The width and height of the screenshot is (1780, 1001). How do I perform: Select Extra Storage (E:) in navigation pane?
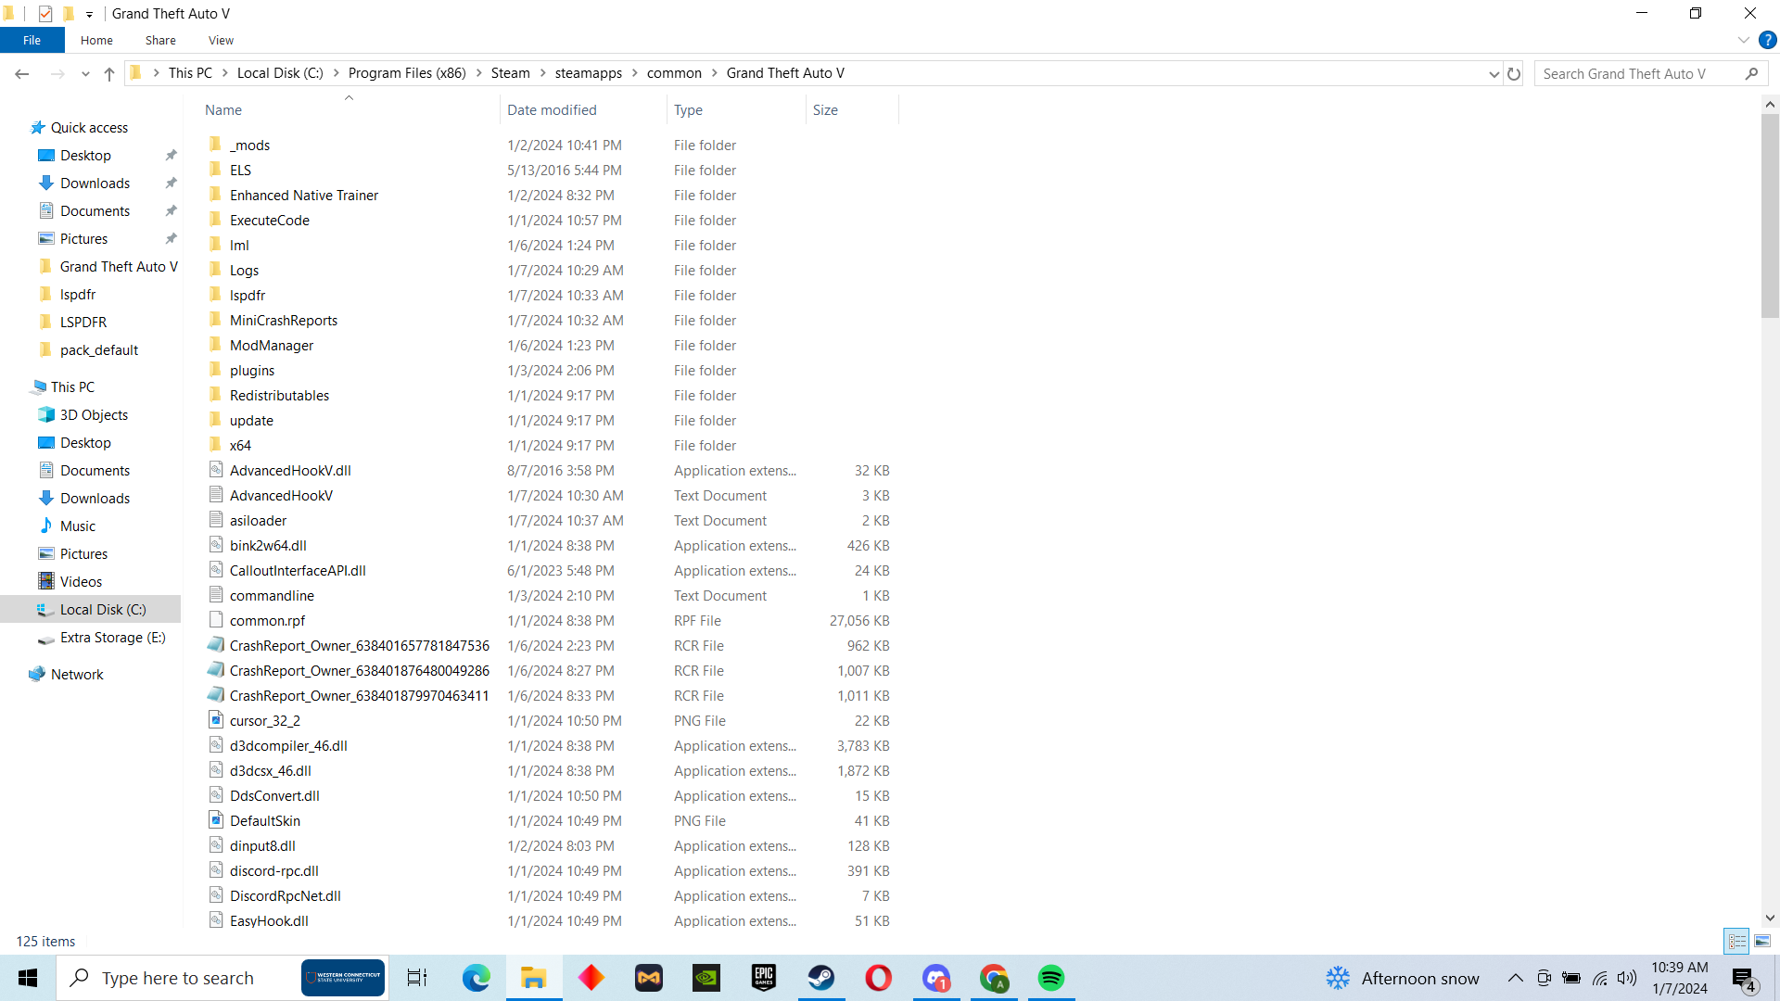(x=112, y=638)
